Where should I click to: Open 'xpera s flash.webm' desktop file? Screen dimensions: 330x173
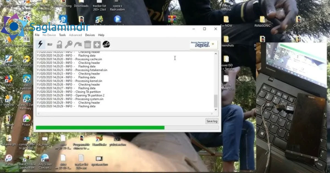117,5
